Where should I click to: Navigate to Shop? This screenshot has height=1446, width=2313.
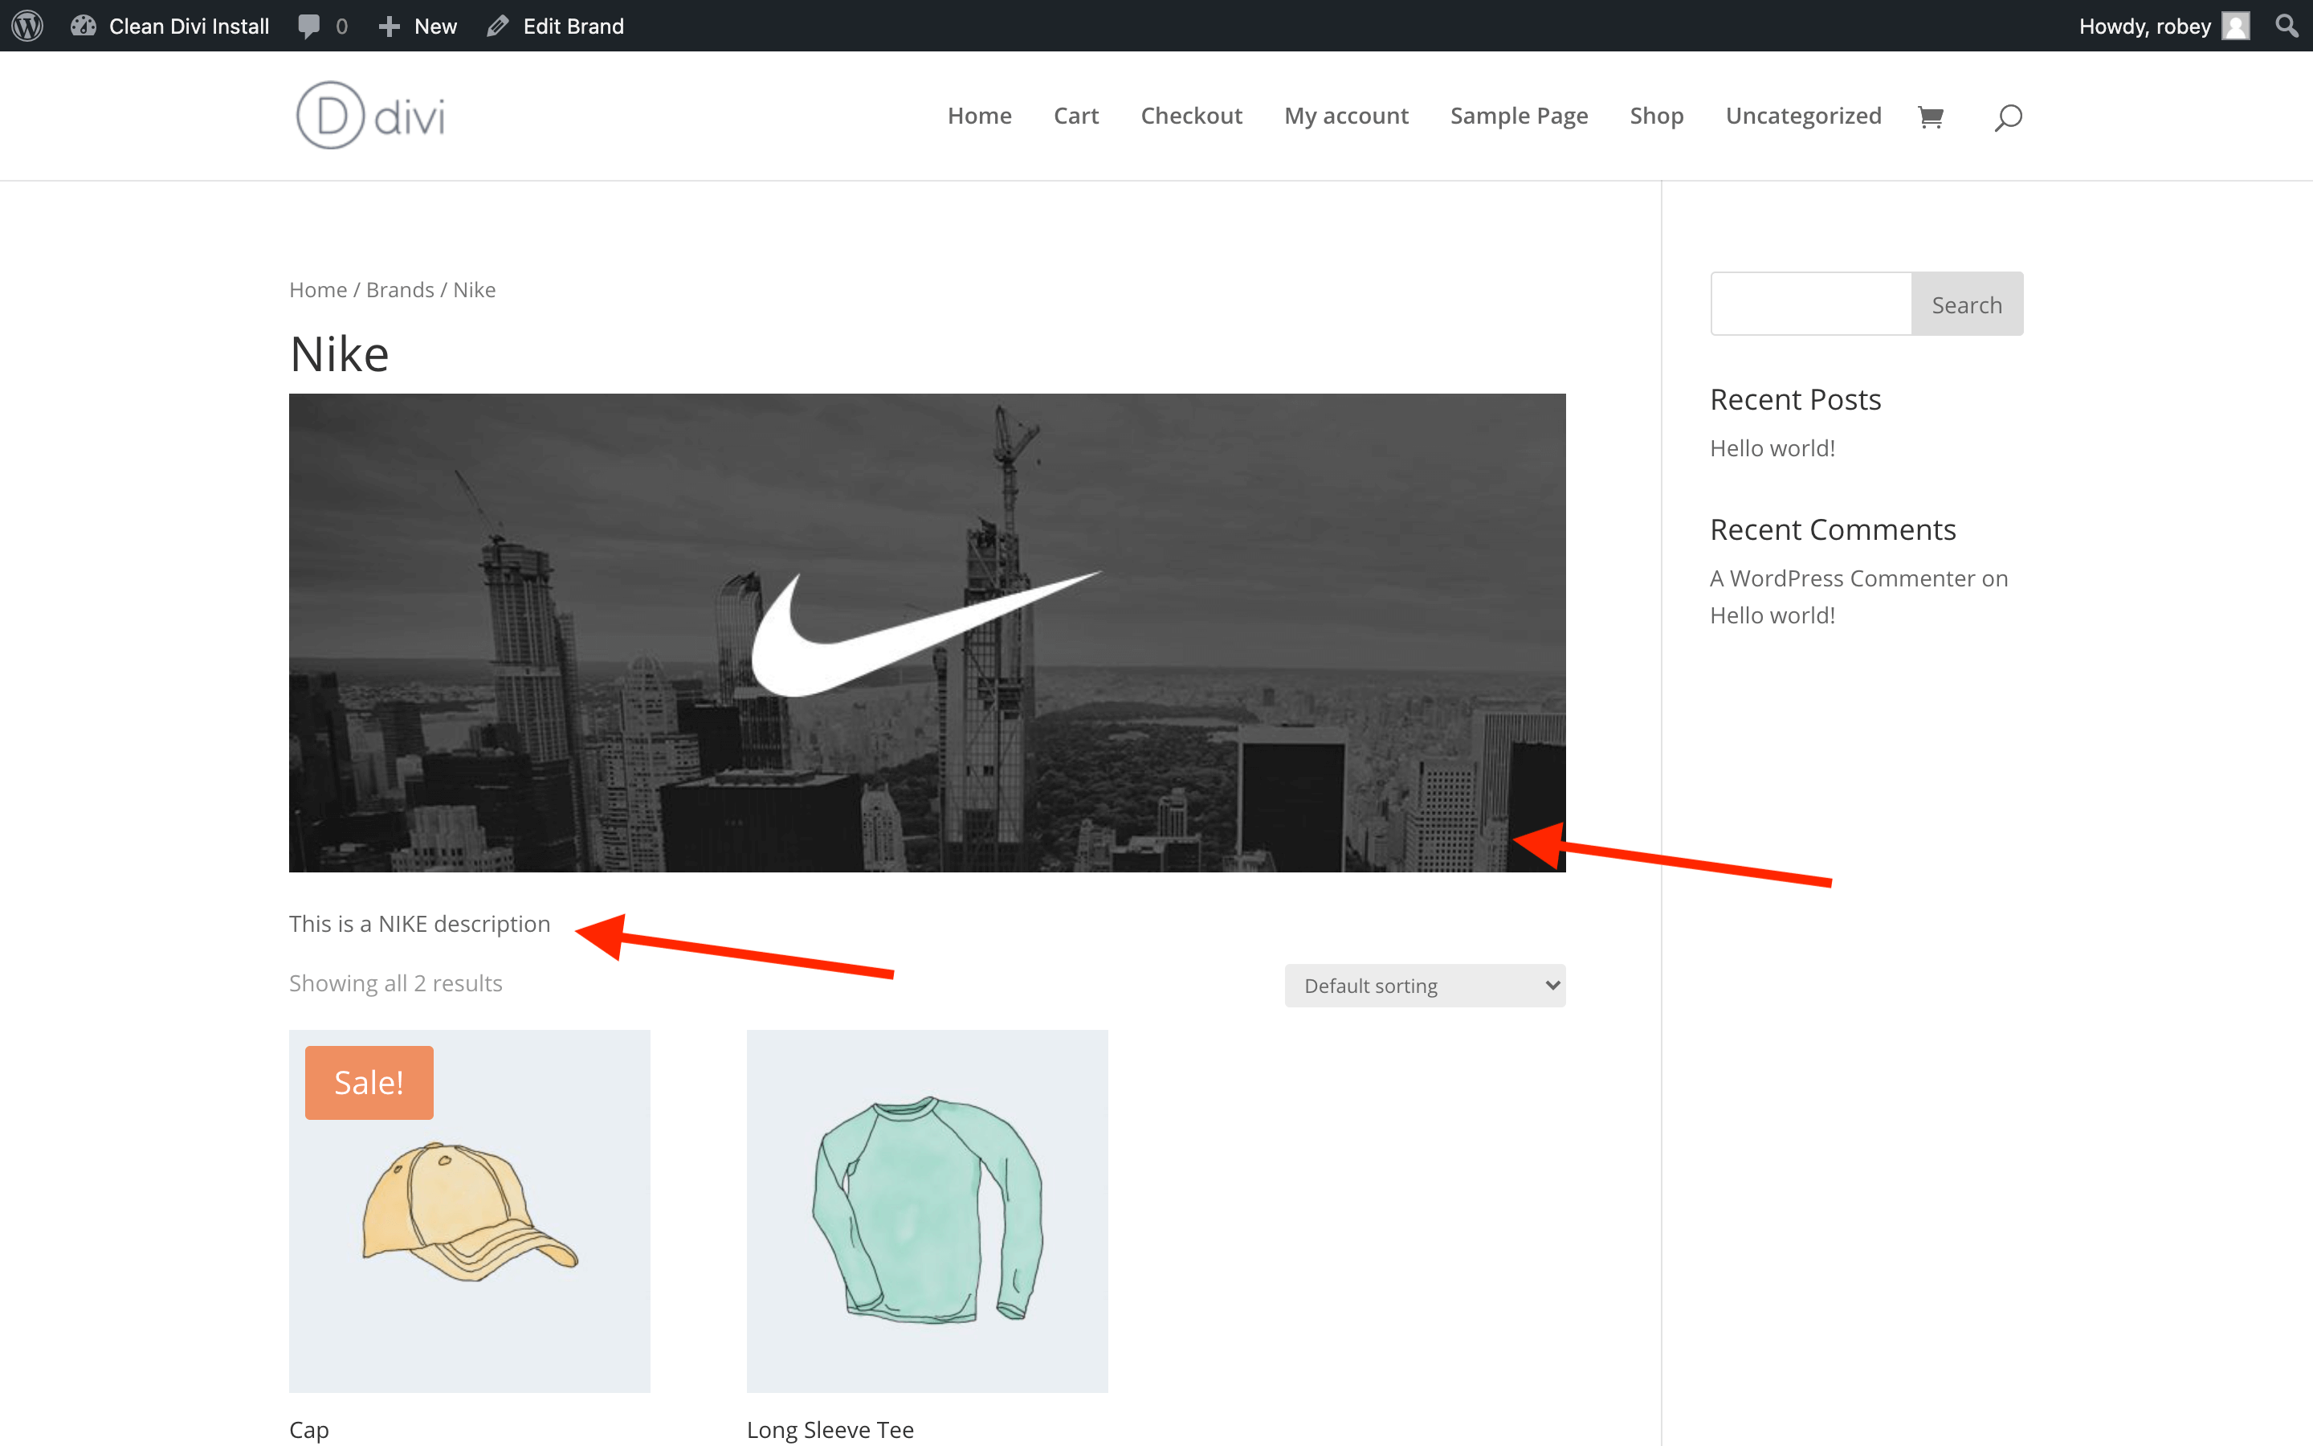1656,116
